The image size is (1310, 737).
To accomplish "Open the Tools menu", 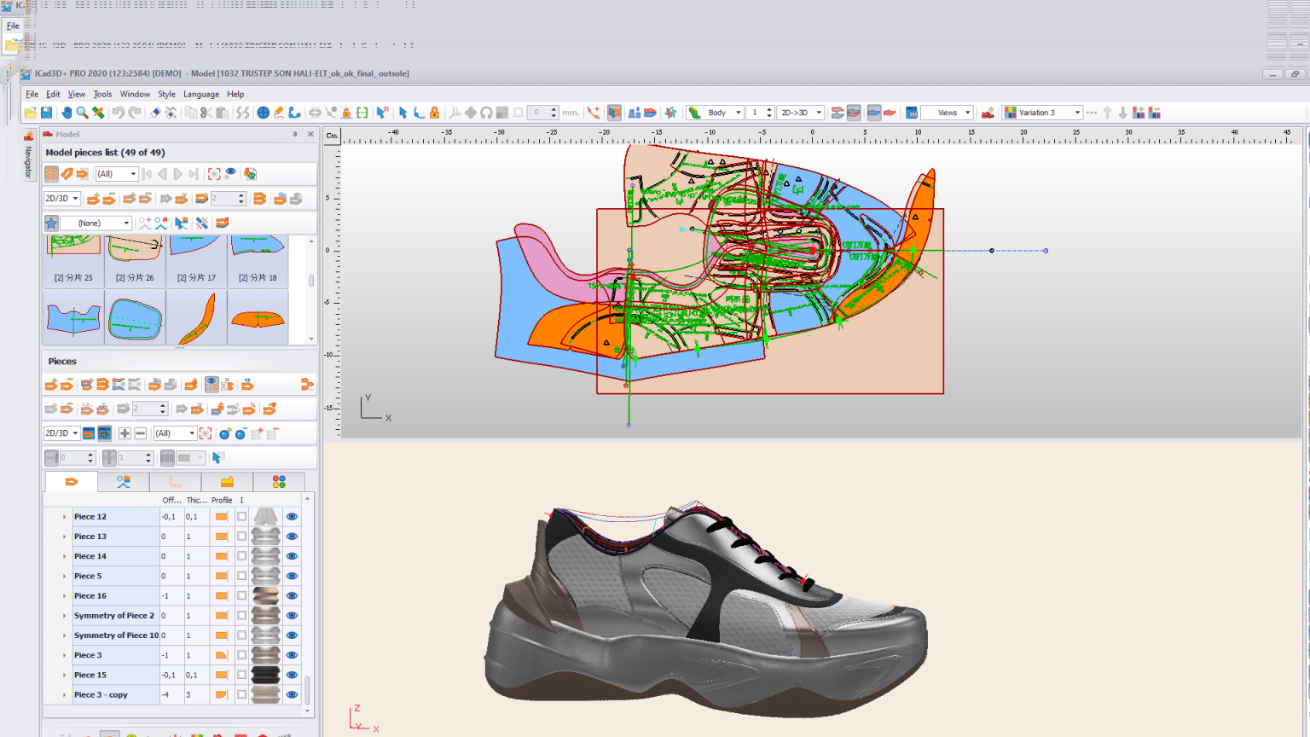I will (x=102, y=94).
